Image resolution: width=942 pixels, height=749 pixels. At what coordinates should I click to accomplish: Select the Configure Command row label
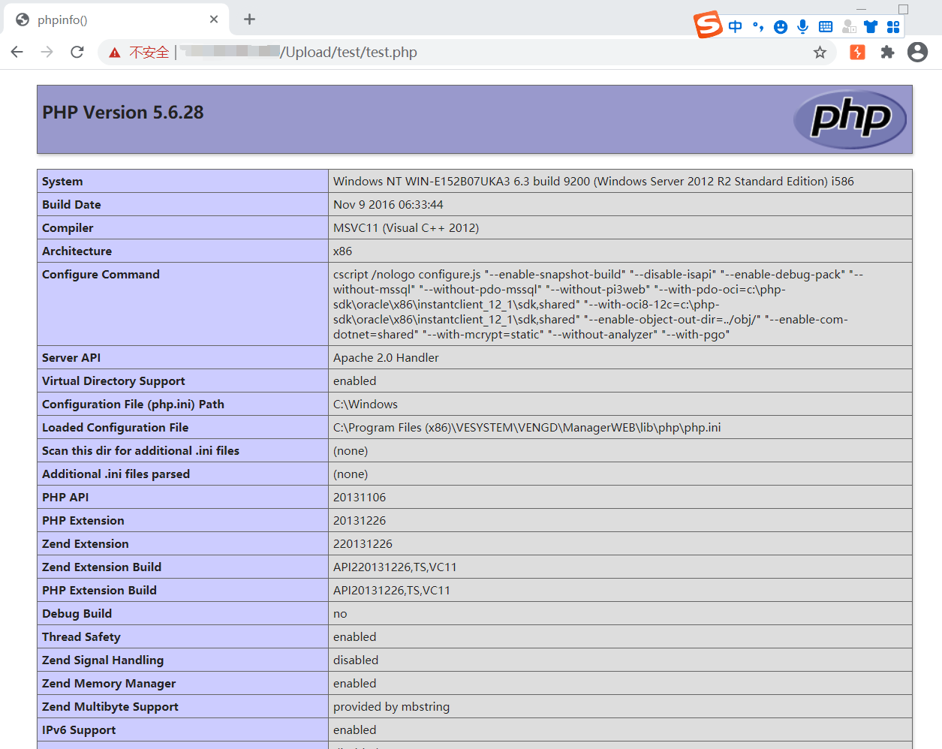(x=101, y=275)
